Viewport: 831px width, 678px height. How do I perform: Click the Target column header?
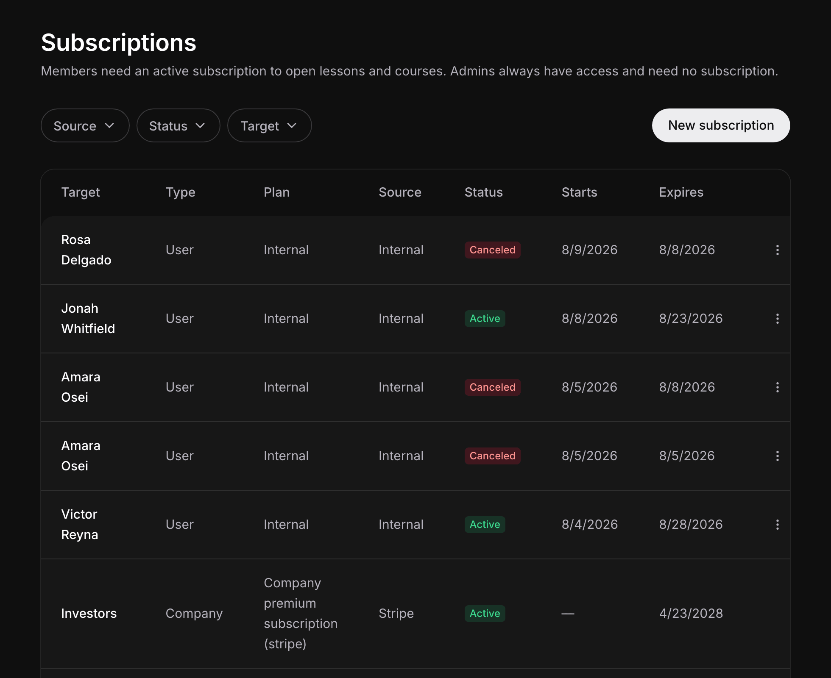point(81,192)
